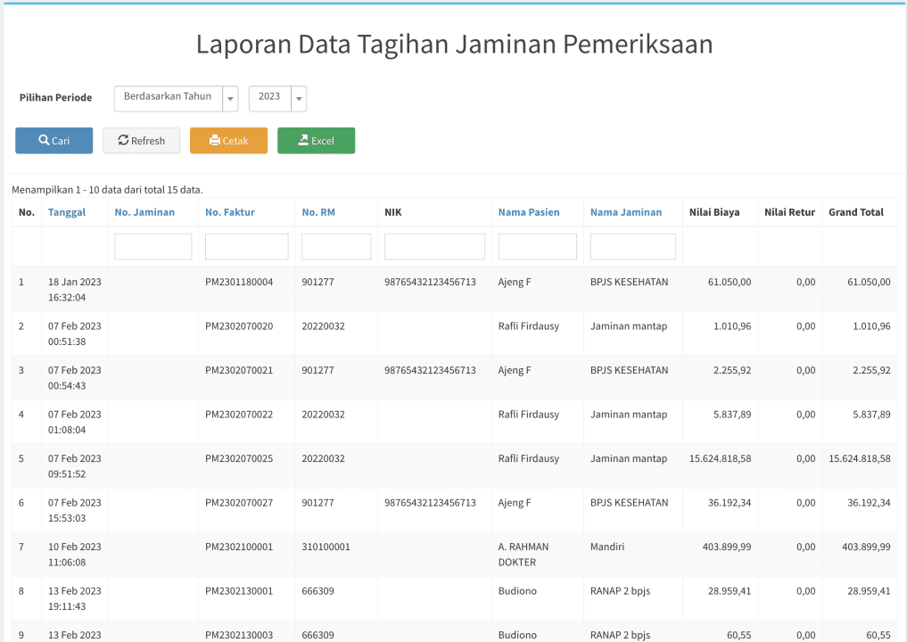Select row with invoice PM2302070025
Viewport: 907px width, 642px height.
[455, 466]
